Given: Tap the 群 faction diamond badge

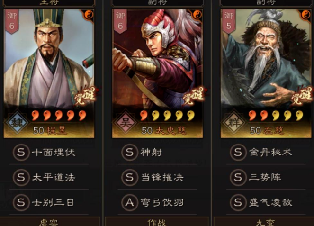Looking at the screenshot, I should pos(234,122).
